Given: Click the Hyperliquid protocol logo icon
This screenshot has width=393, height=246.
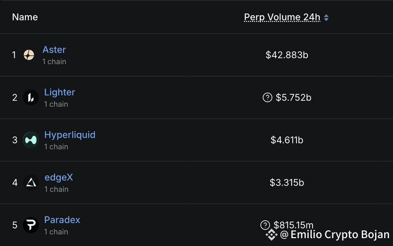Looking at the screenshot, I should pos(31,140).
